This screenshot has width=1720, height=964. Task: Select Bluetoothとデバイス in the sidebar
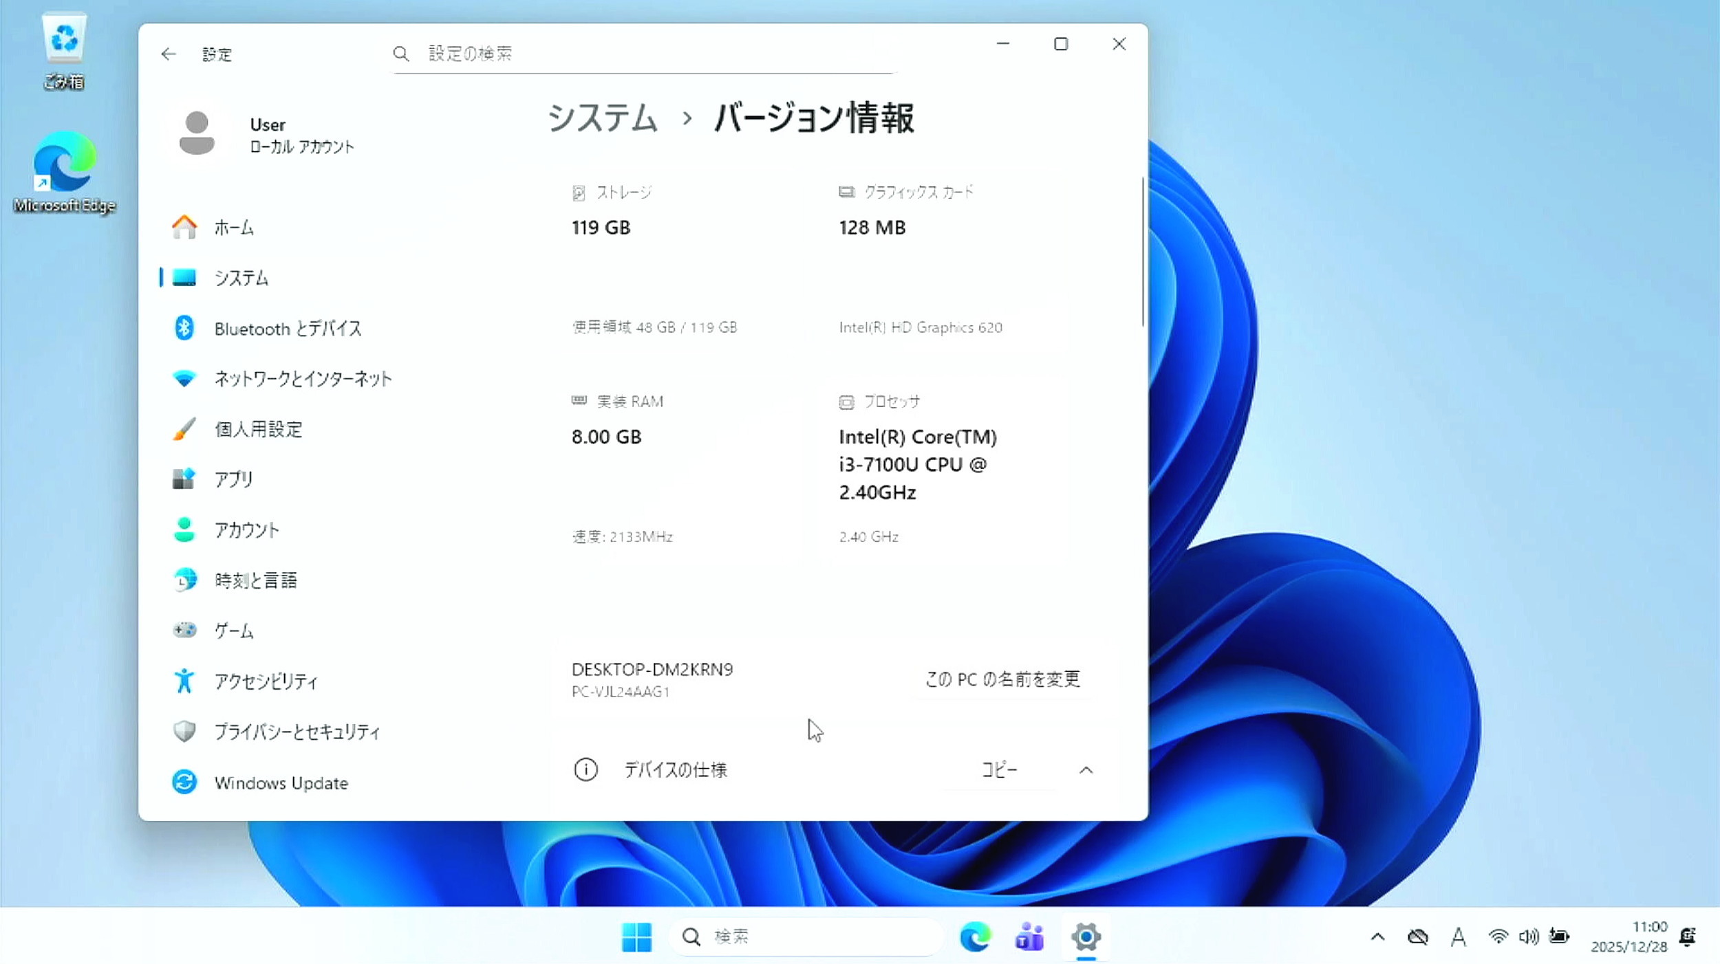pyautogui.click(x=289, y=329)
